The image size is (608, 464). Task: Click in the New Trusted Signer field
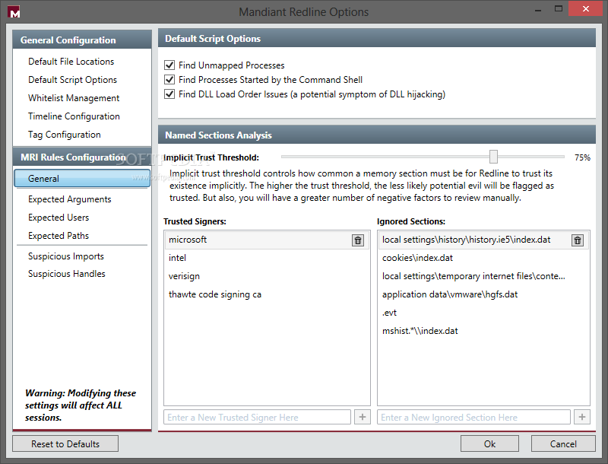[257, 417]
